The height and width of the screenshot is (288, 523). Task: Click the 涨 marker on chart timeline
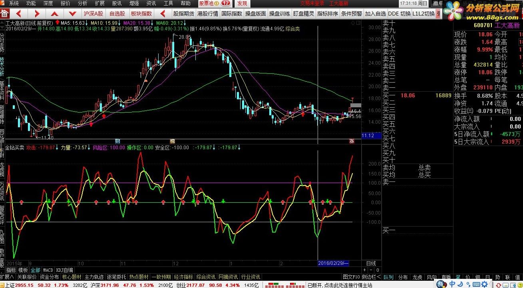(352, 141)
